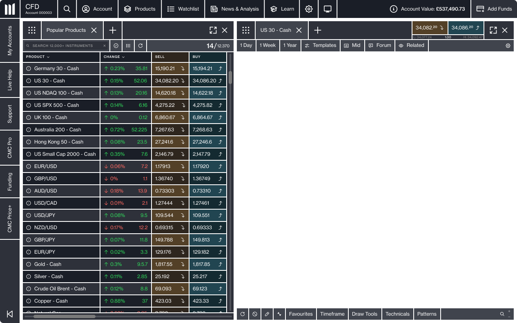The height and width of the screenshot is (323, 517).
Task: Expand the chart panel to fullscreen
Action: 493,30
